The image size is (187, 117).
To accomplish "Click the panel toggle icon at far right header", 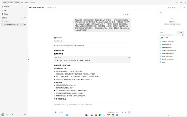I will 184,7.
